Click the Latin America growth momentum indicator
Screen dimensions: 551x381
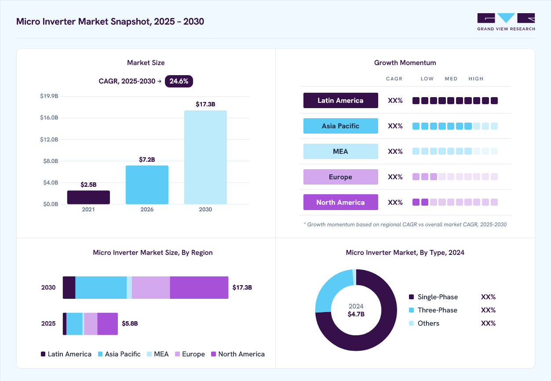[455, 101]
